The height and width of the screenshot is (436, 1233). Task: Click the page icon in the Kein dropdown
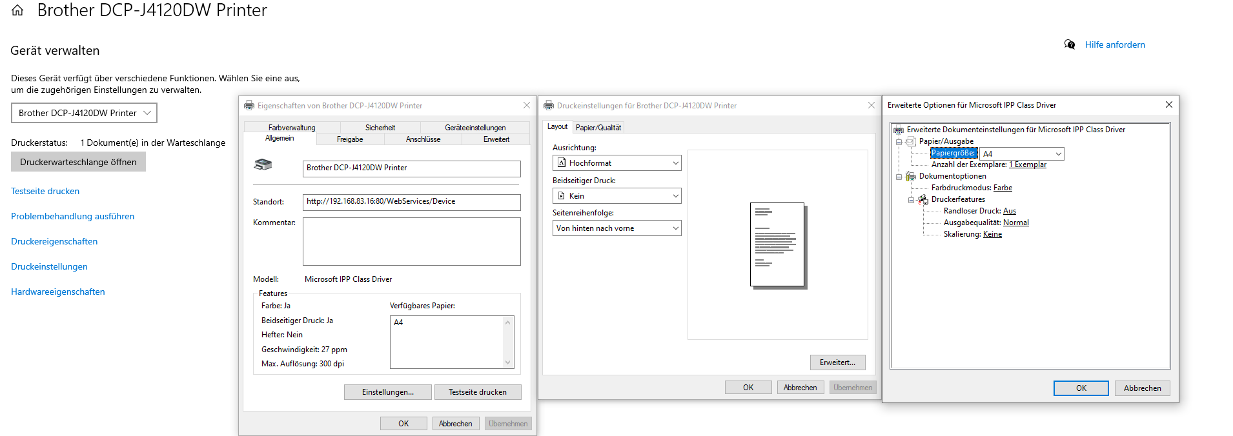coord(562,196)
